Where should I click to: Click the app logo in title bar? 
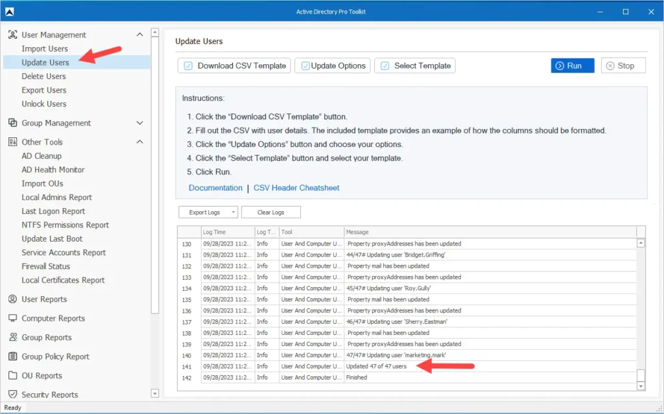(9, 12)
